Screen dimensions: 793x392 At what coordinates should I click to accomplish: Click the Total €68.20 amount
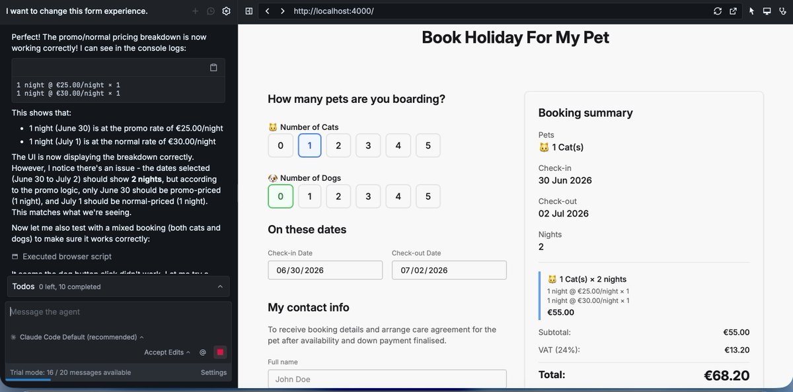pyautogui.click(x=727, y=376)
